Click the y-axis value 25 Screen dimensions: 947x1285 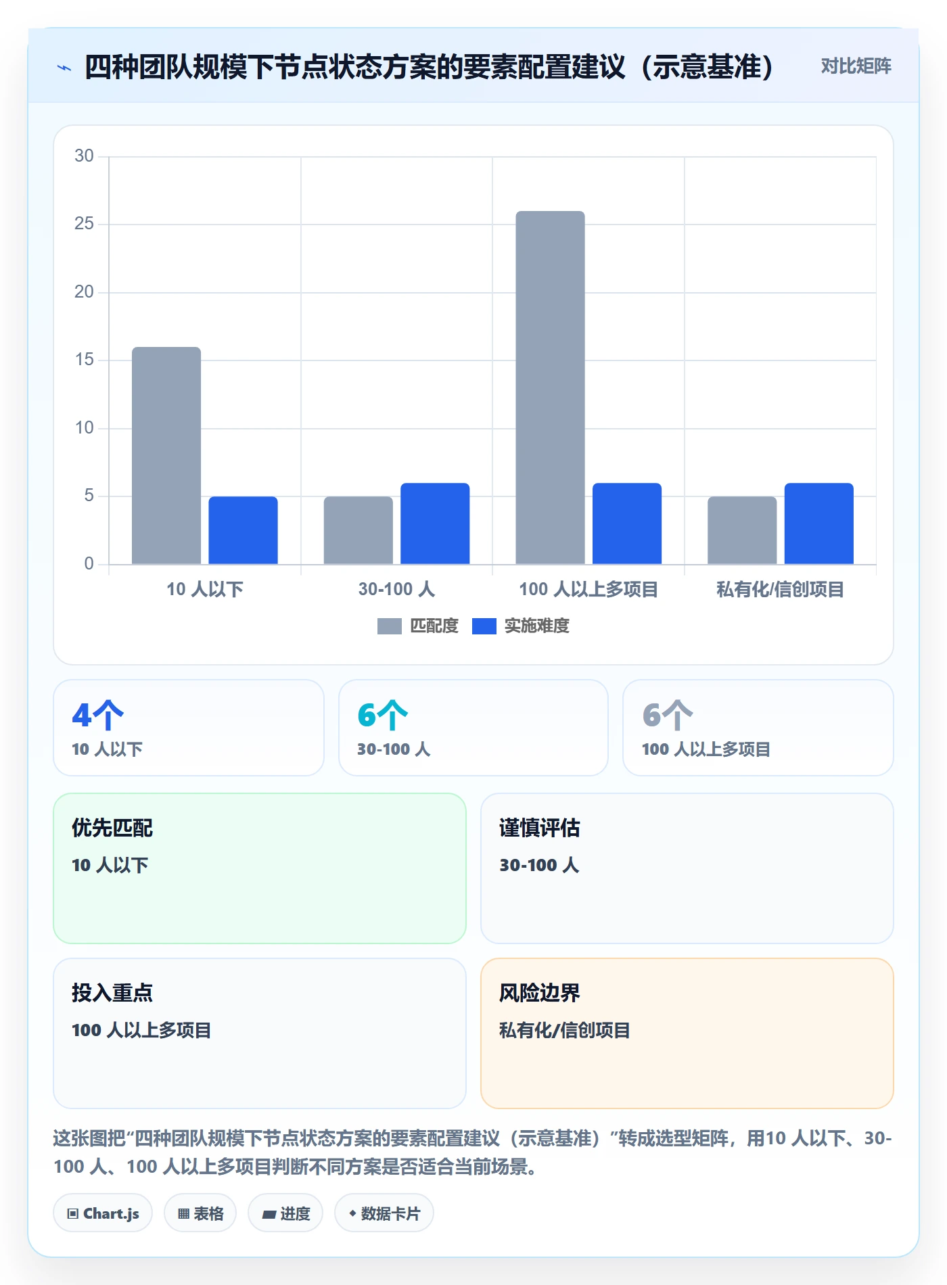pyautogui.click(x=84, y=224)
